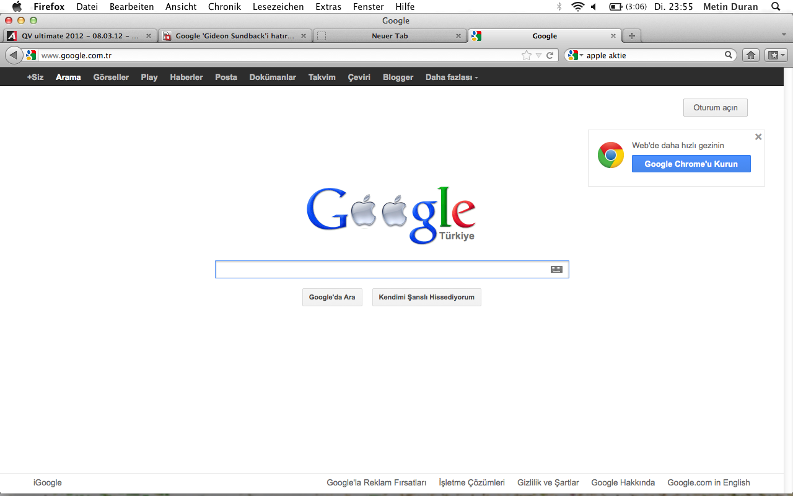Click the browser back arrow button
Viewport: 793px width, 496px height.
pyautogui.click(x=14, y=55)
